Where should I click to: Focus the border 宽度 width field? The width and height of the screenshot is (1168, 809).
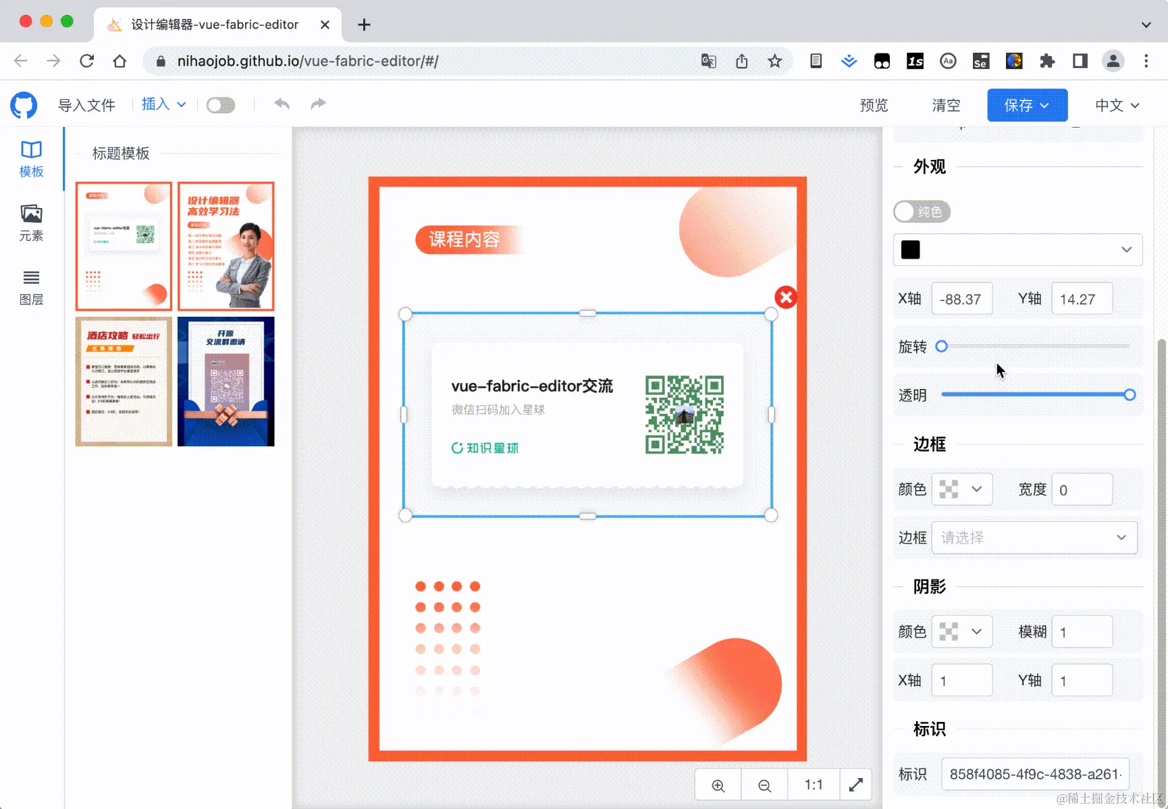click(x=1082, y=490)
